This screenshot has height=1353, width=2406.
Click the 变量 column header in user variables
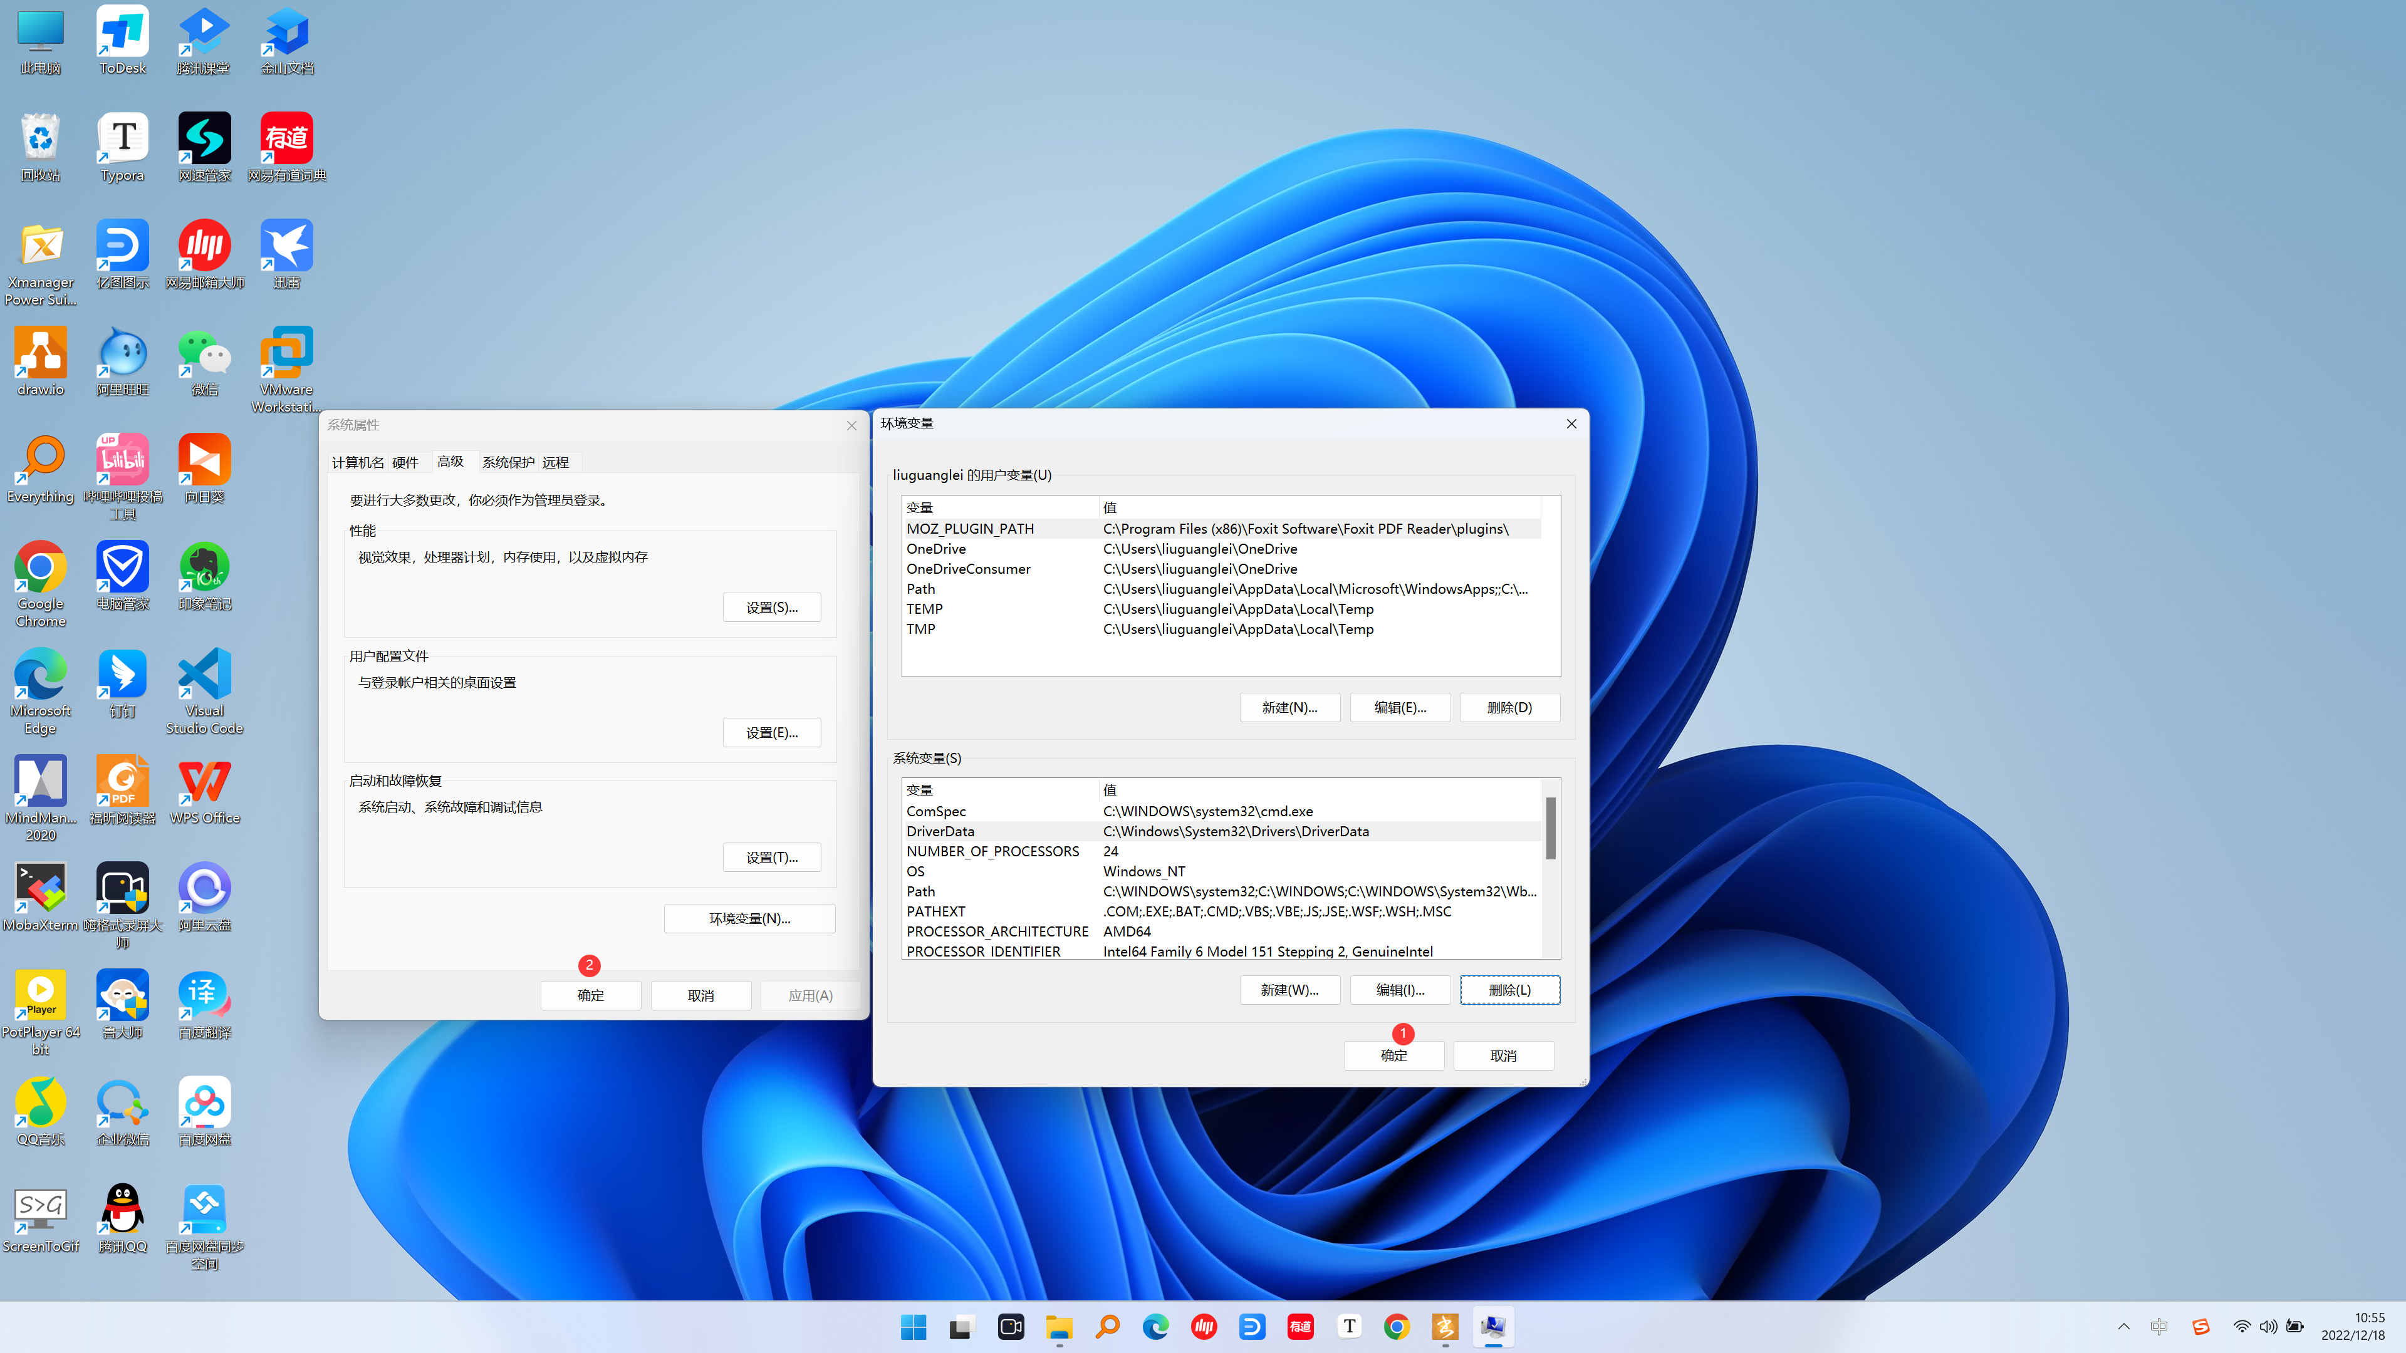1001,508
